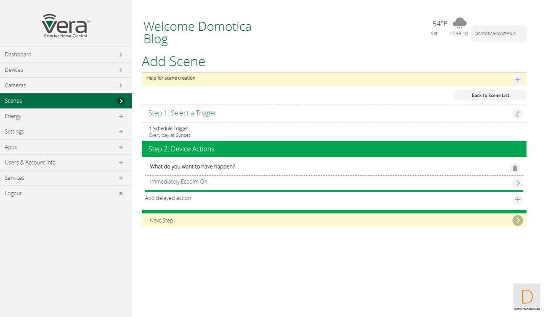Click the Logout X icon
Screen dimensions: 547x317
pyautogui.click(x=121, y=193)
